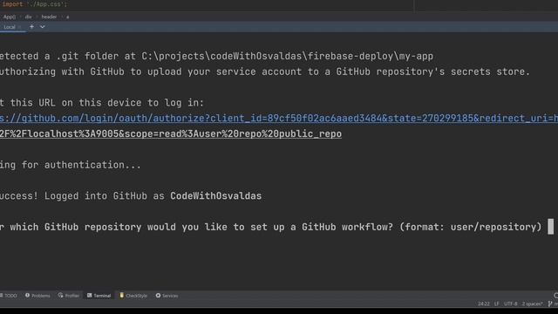The height and width of the screenshot is (314, 558).
Task: Open the TODO tool window
Action: pyautogui.click(x=9, y=296)
